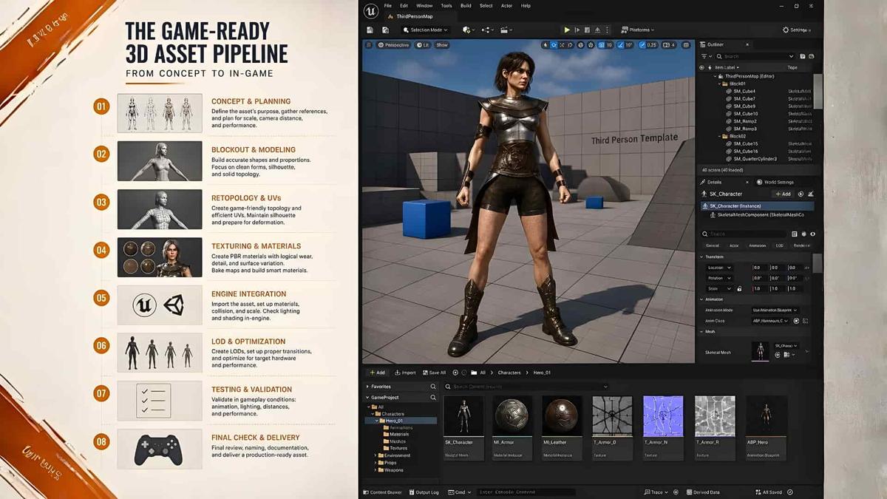
Task: Click the Save level icon in toolbar
Action: pos(370,30)
